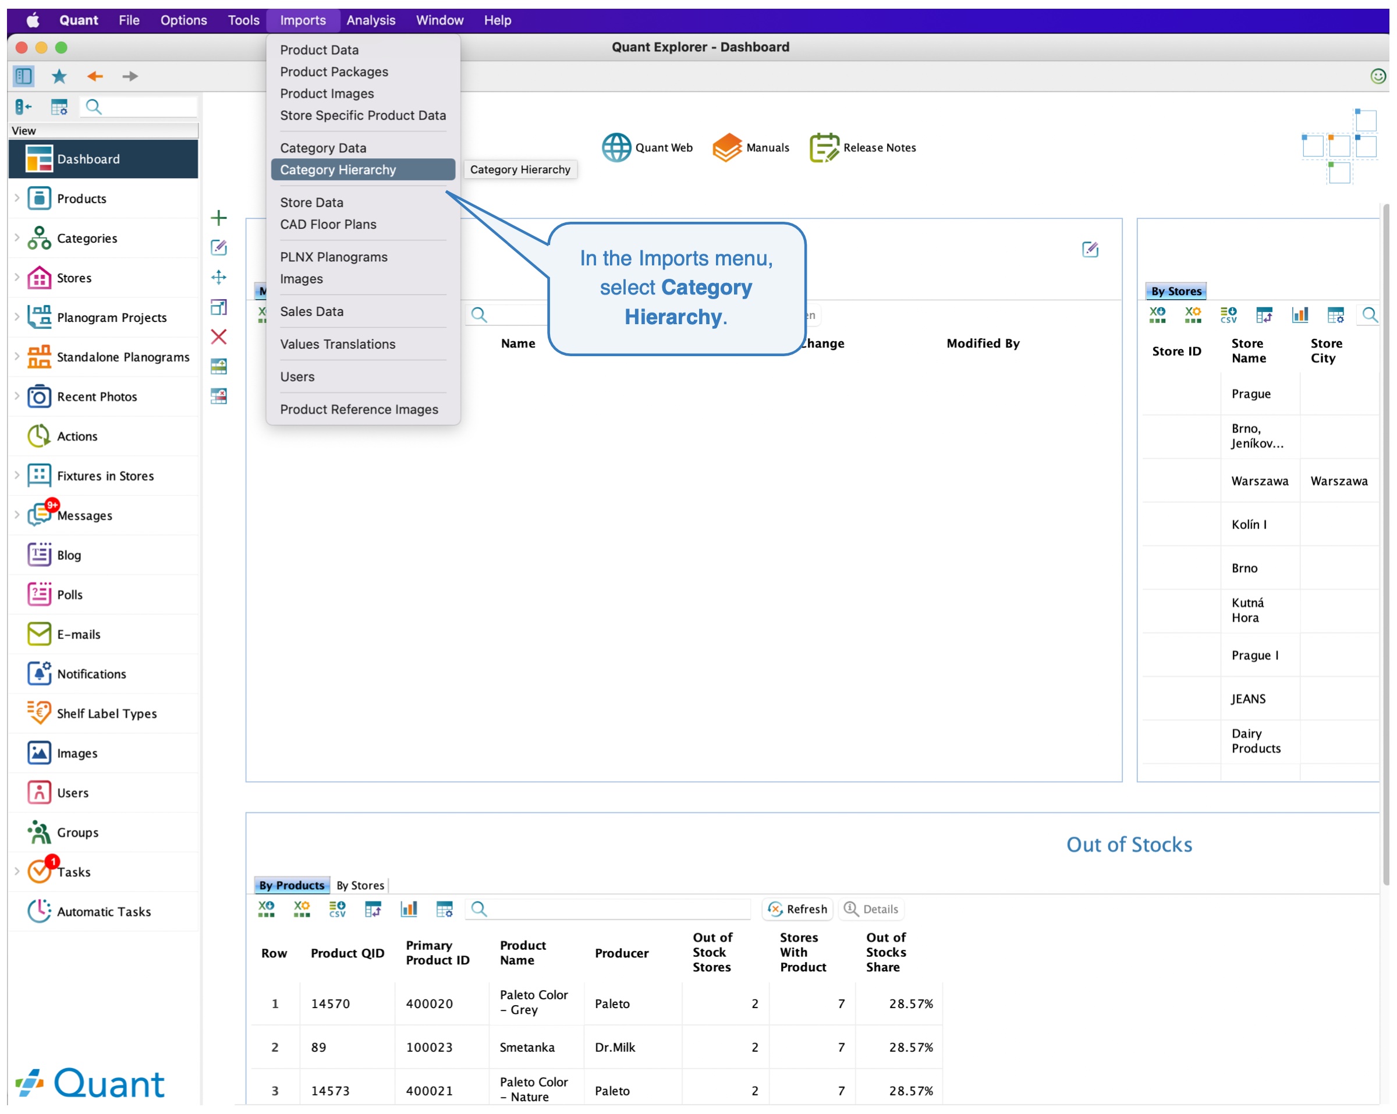
Task: Click CSV export icon in By Stores panel
Action: click(1228, 315)
